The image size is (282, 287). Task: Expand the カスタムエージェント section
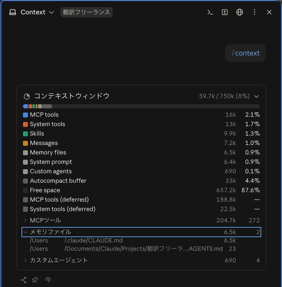(141, 260)
